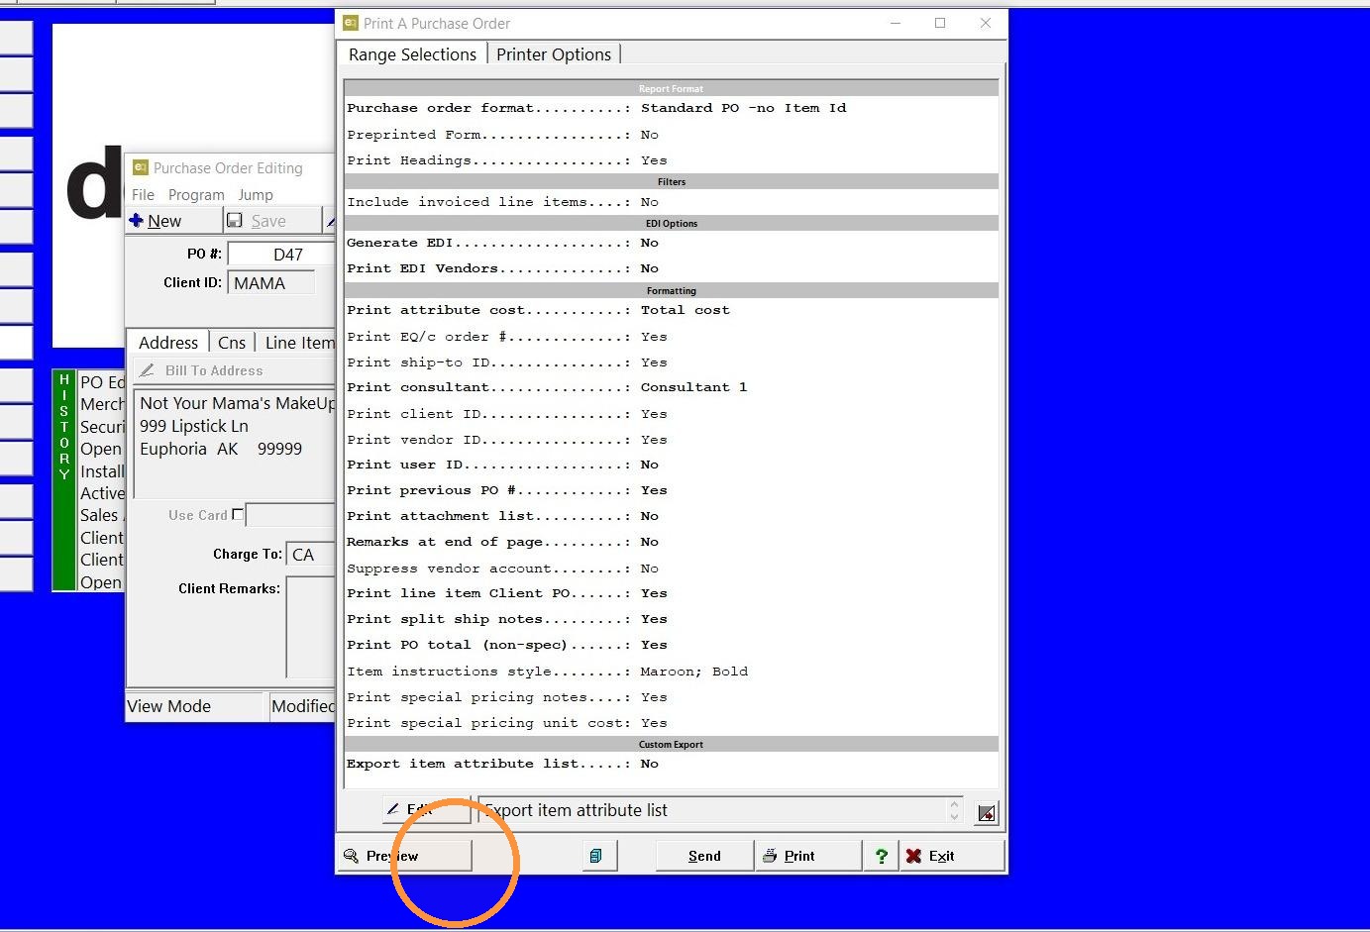Click the icon button beside the description field
1370x932 pixels.
click(986, 812)
